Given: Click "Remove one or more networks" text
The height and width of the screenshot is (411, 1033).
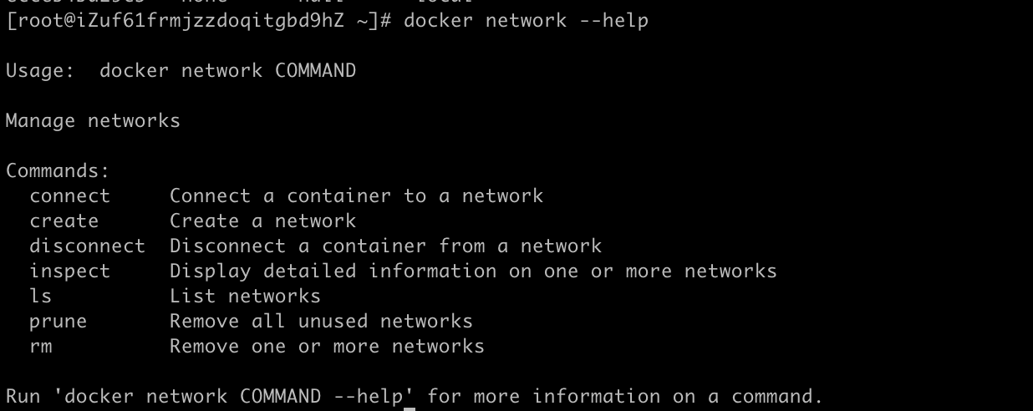Looking at the screenshot, I should pos(327,347).
